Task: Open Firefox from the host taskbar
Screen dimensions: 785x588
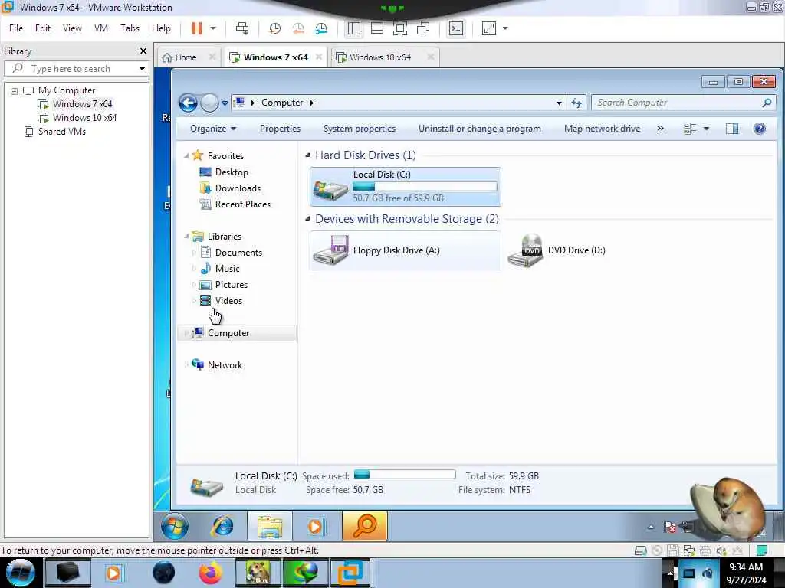Action: pos(211,573)
